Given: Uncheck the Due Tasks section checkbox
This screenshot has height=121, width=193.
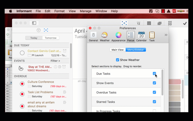Looking at the screenshot, I should point(154,74).
